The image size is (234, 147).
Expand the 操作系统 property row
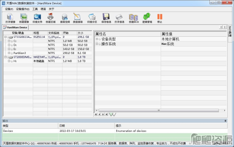(97, 44)
